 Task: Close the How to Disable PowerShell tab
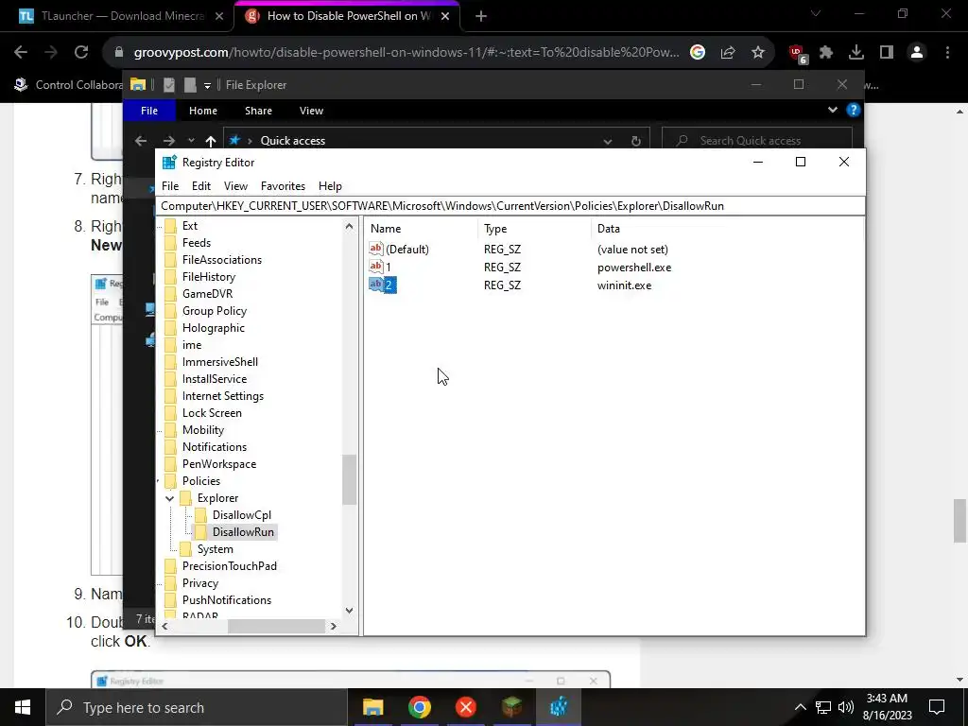click(445, 16)
